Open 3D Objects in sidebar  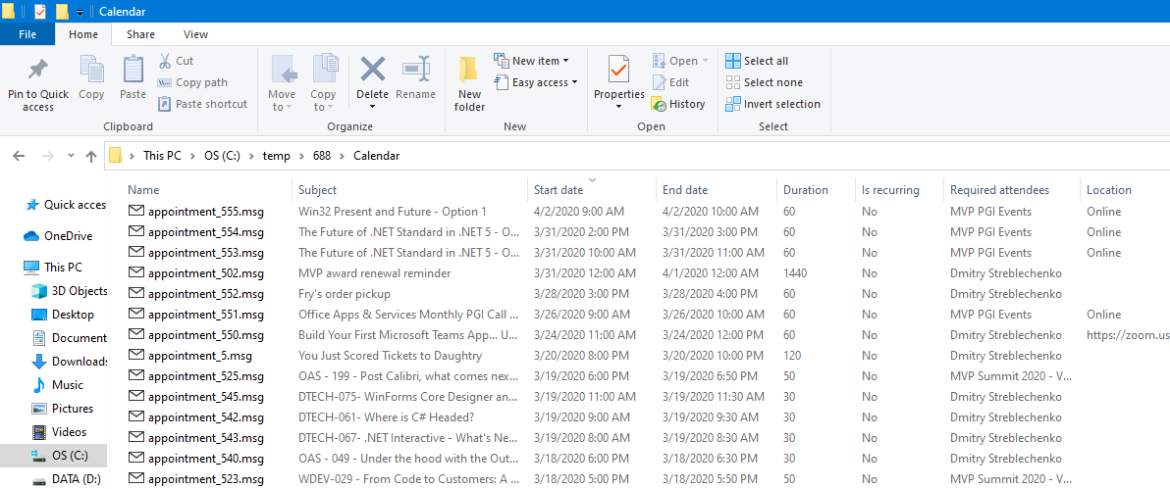(x=69, y=291)
